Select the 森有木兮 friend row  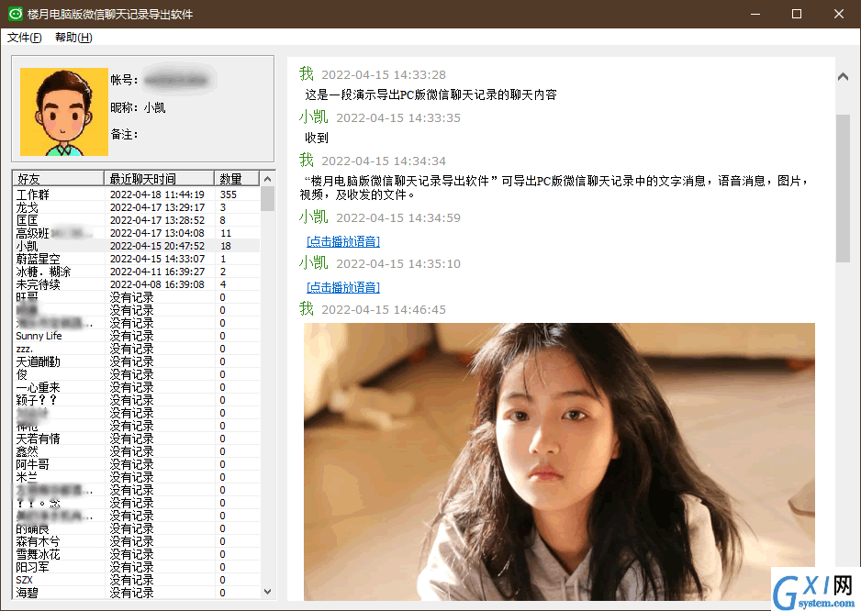pyautogui.click(x=136, y=541)
